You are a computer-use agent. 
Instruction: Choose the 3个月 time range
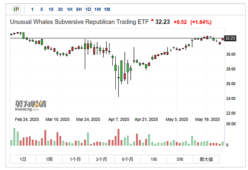(x=102, y=159)
